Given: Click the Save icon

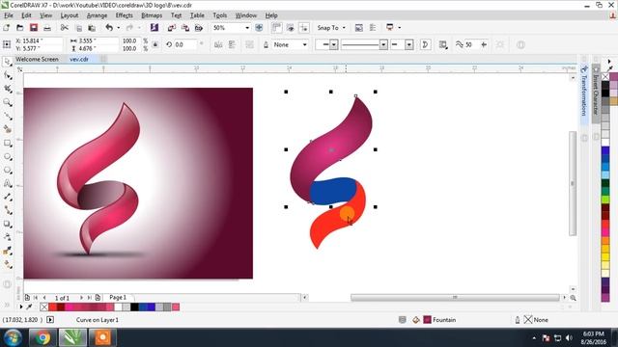Looking at the screenshot, I should click(34, 28).
